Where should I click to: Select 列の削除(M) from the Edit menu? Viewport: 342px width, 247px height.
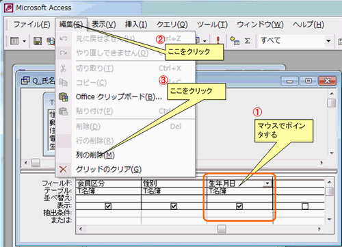[x=95, y=155]
